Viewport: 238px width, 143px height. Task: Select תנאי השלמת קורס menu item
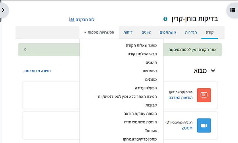click(142, 54)
